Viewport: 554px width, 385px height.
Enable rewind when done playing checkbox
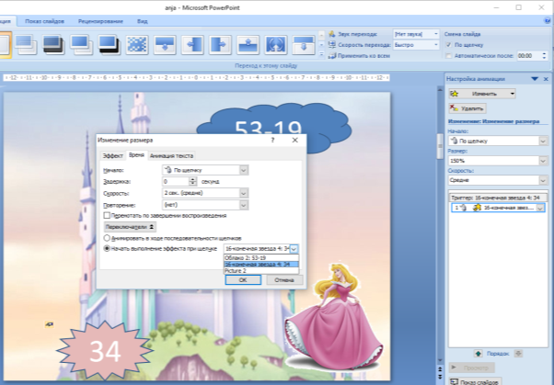pyautogui.click(x=107, y=215)
